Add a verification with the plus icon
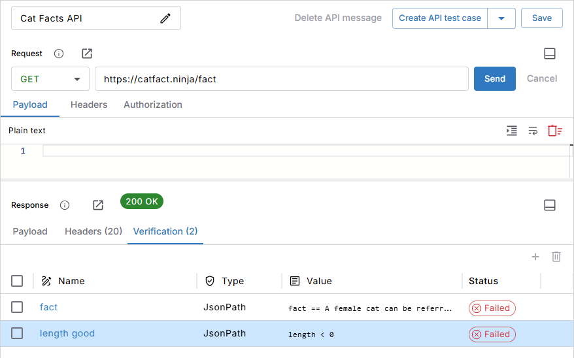Image resolution: width=574 pixels, height=358 pixels. [x=535, y=257]
